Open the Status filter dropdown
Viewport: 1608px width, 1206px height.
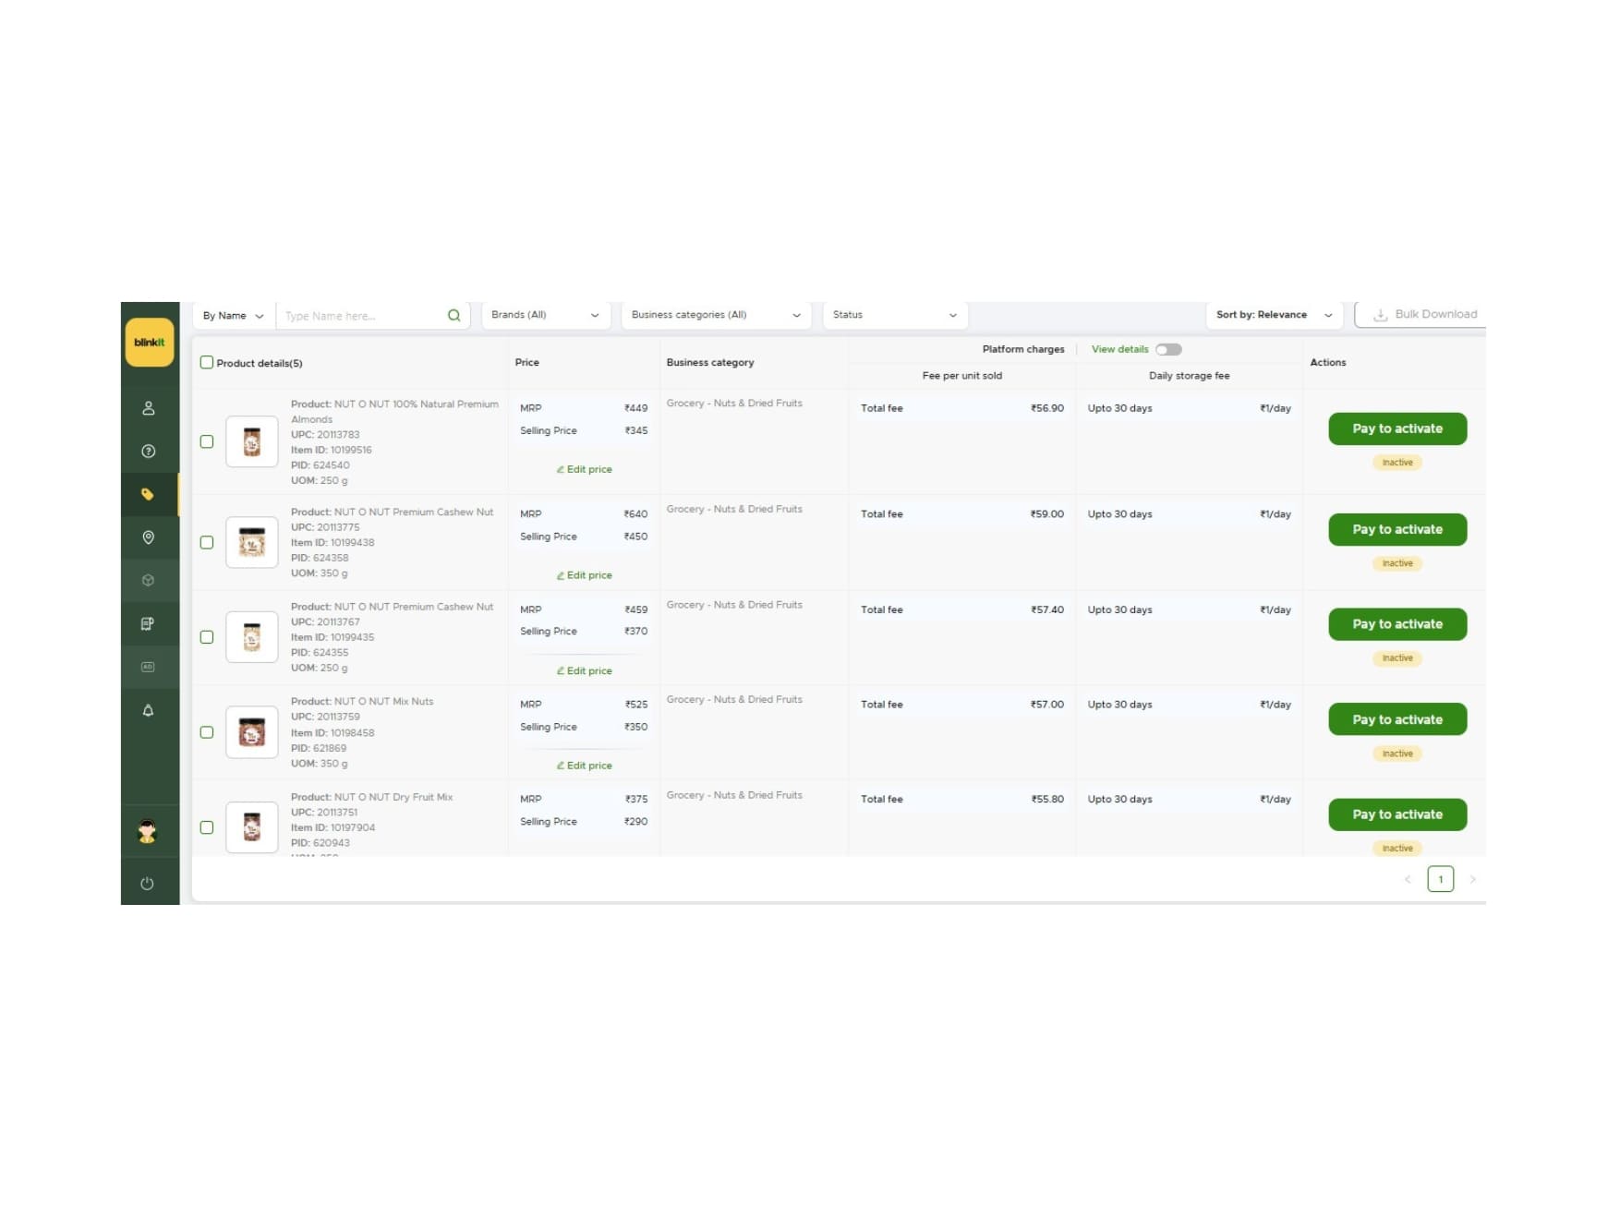click(x=895, y=315)
